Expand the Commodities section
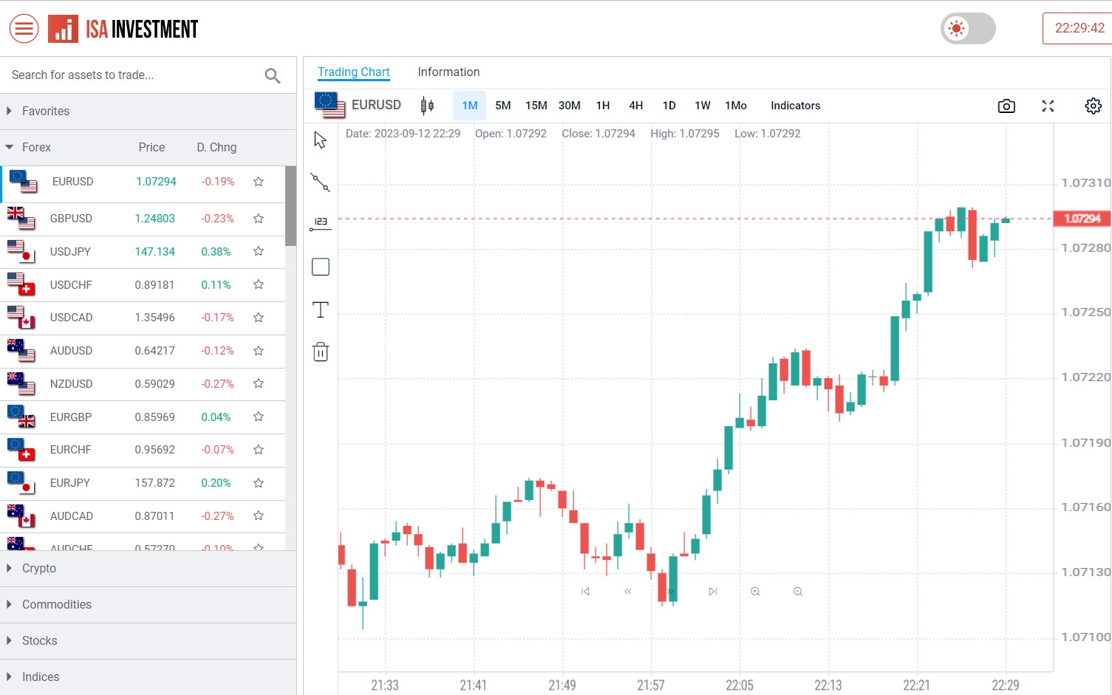Screen dimensions: 1112x695 [148, 605]
